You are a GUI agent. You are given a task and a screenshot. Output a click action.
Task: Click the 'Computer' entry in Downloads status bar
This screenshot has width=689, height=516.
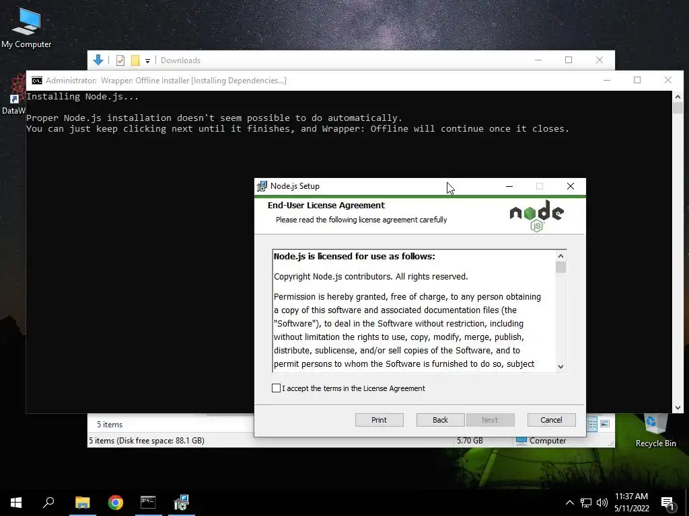tap(542, 441)
